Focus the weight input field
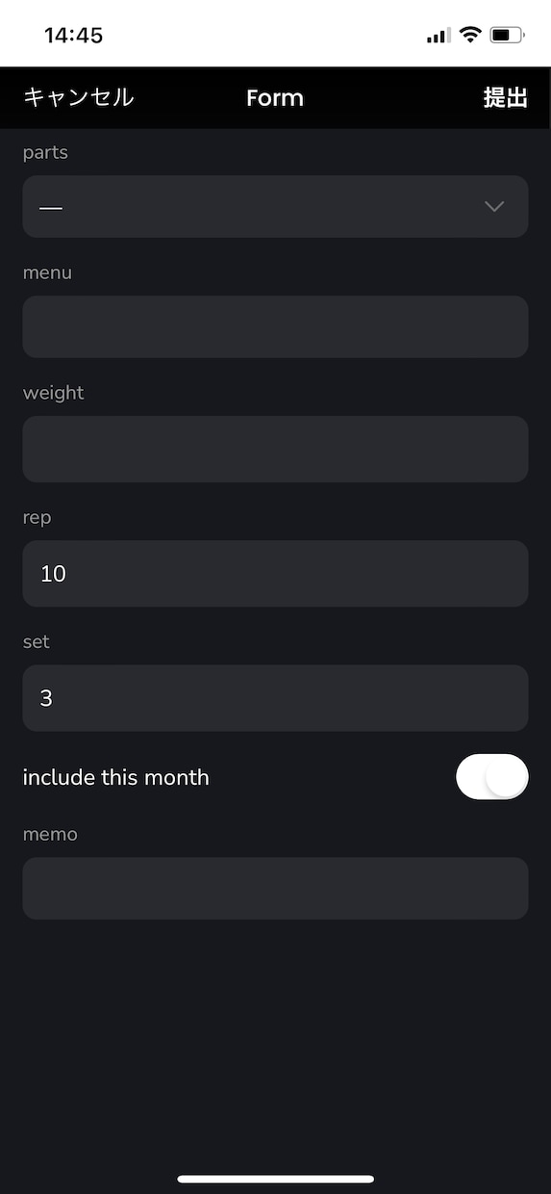551x1194 pixels. point(275,449)
